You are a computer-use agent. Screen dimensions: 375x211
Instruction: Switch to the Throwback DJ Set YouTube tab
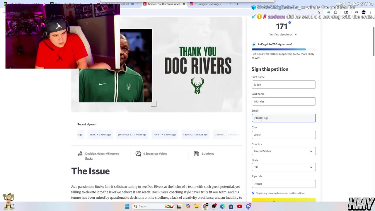tap(117, 4)
